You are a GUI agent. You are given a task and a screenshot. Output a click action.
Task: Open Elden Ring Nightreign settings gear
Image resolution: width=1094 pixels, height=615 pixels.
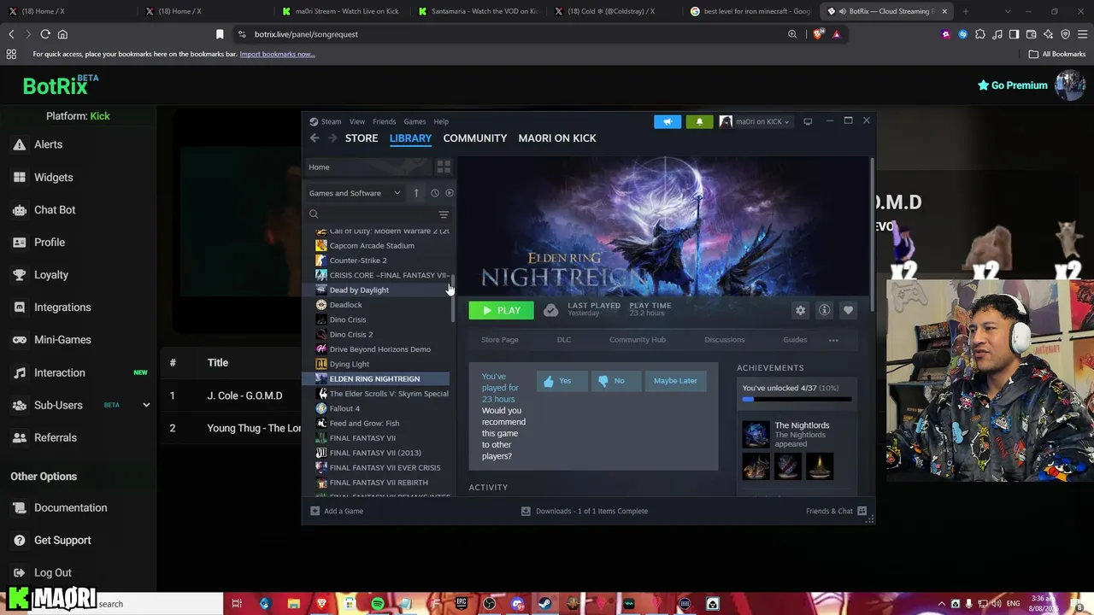coord(800,310)
